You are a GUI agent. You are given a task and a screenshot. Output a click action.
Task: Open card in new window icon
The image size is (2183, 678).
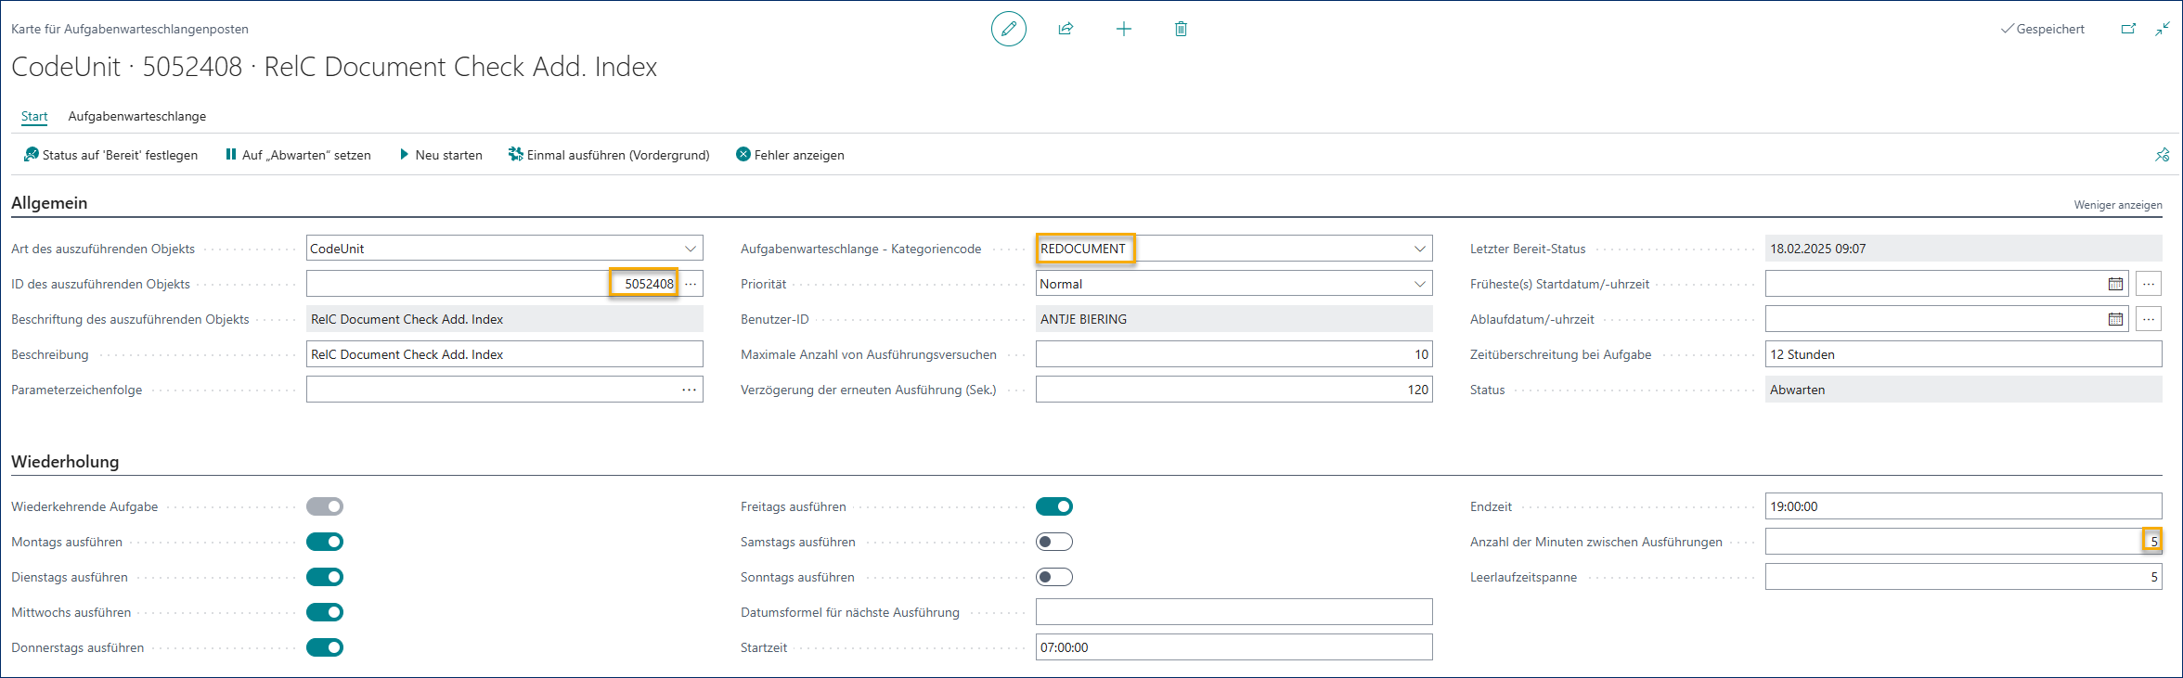(x=2128, y=29)
